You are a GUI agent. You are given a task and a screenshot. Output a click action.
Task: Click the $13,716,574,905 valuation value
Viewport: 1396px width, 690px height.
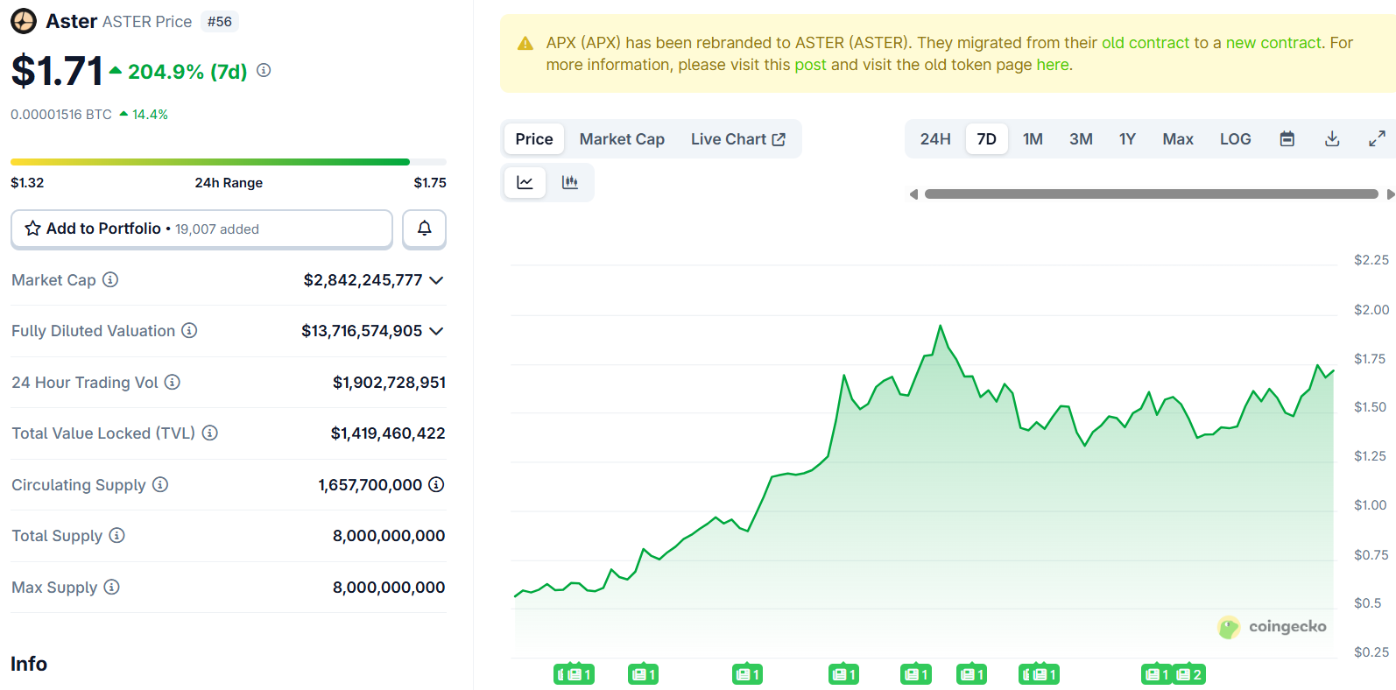tap(362, 331)
